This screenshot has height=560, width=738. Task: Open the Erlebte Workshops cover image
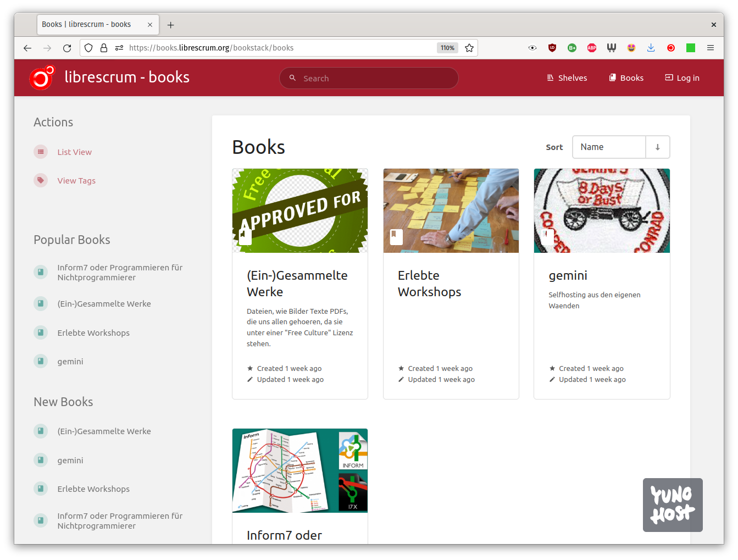click(x=451, y=210)
